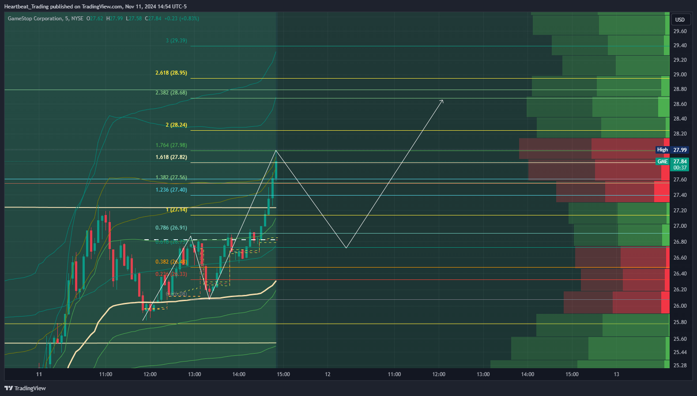Click the 0.786 (26.91) Fibonacci level label
697x396 pixels.
[x=171, y=228]
